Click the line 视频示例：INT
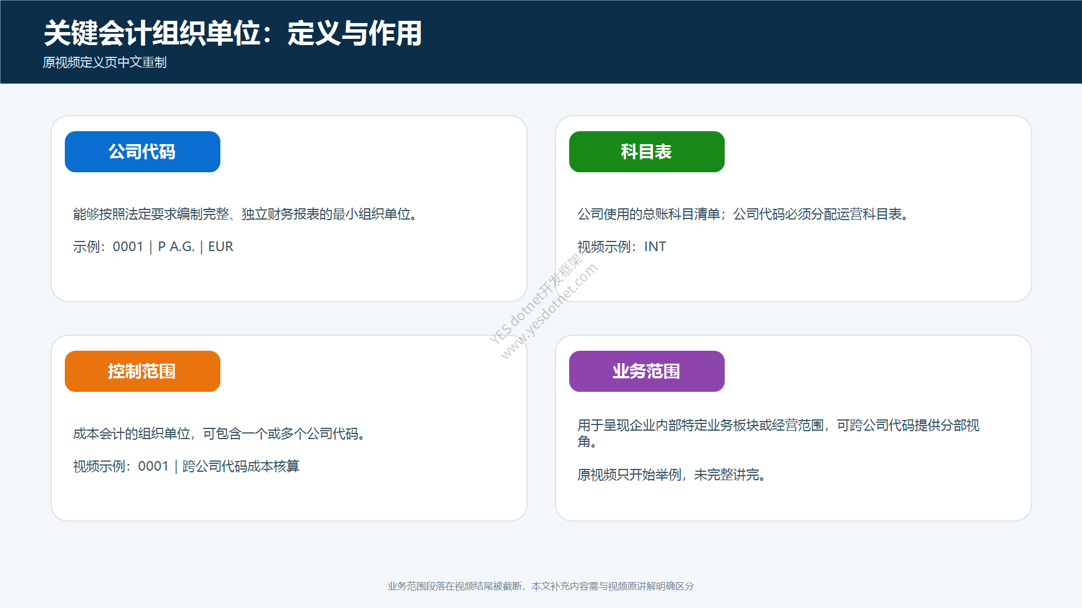 click(622, 247)
